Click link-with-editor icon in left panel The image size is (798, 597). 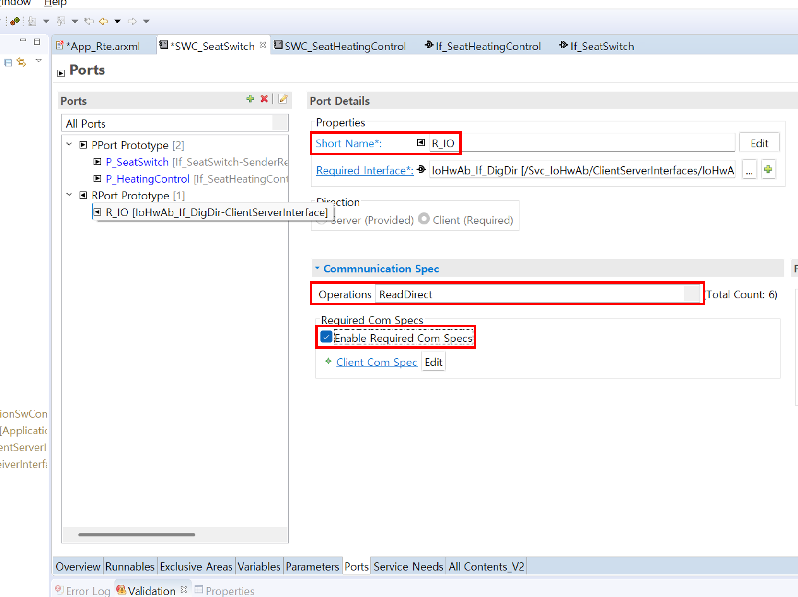point(22,62)
